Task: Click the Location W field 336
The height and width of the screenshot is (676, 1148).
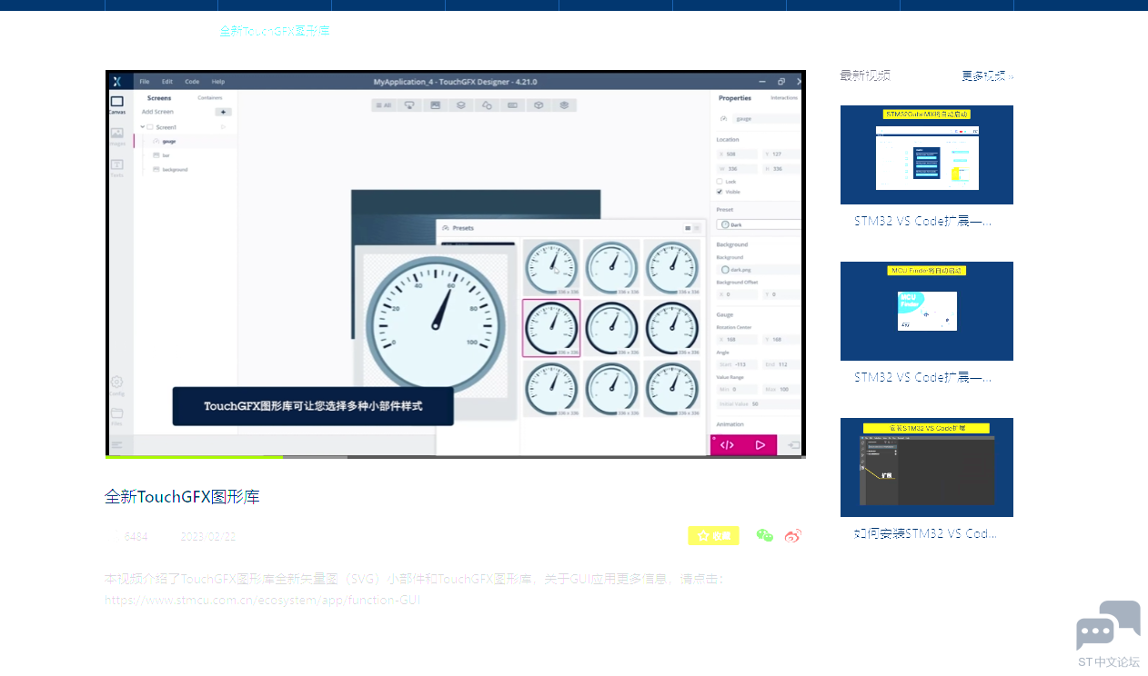Action: pyautogui.click(x=737, y=168)
